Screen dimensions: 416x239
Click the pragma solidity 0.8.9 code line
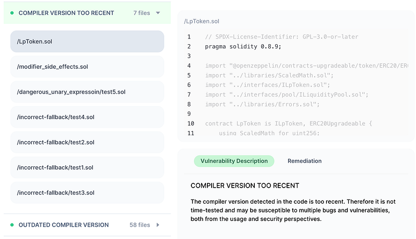[x=243, y=46]
